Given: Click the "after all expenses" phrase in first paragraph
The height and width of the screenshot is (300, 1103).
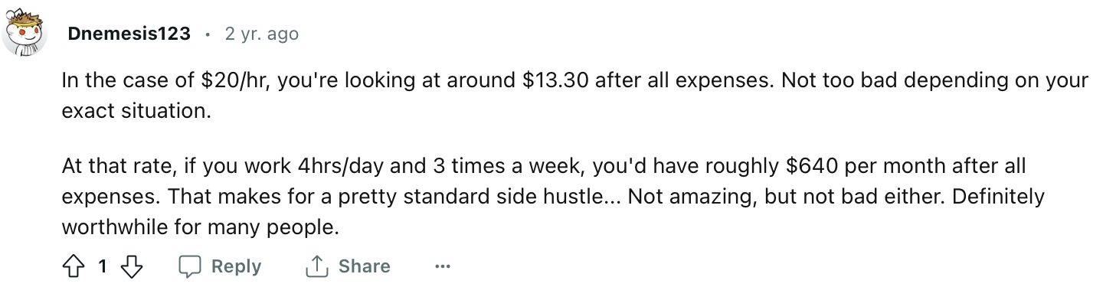Looking at the screenshot, I should [x=684, y=80].
